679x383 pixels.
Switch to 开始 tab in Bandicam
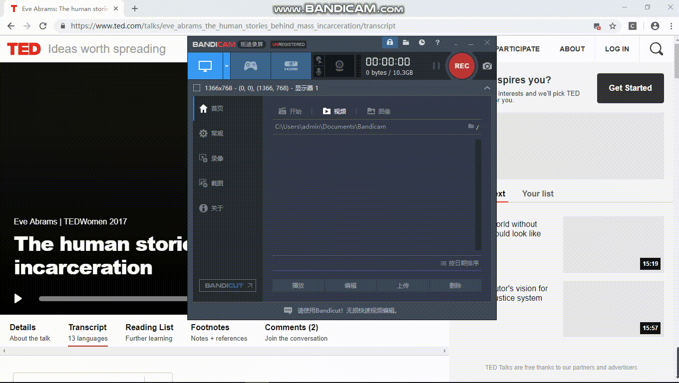290,112
